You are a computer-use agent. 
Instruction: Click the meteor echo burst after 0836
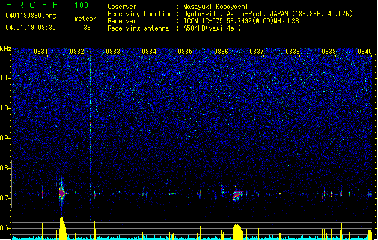[238, 194]
